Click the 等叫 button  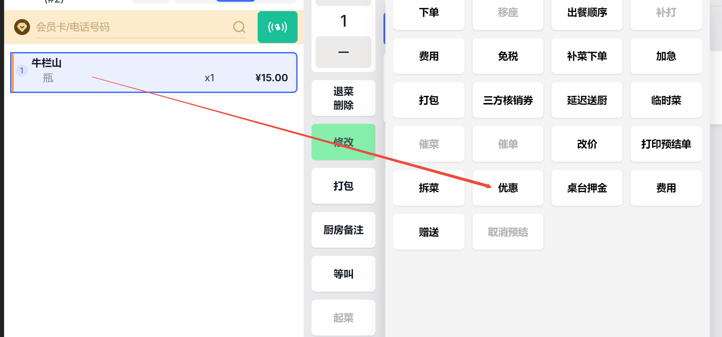tap(343, 274)
